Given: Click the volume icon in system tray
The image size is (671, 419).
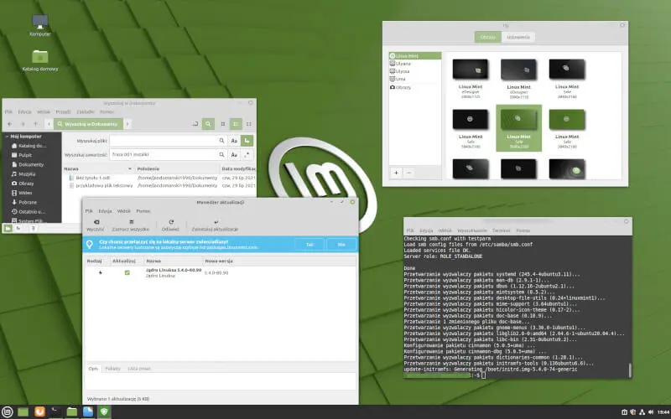Looking at the screenshot, I should (651, 412).
